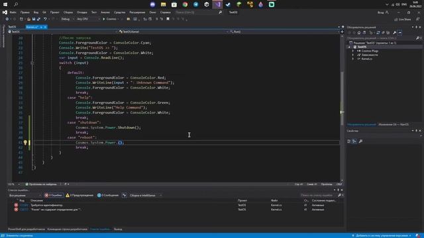Select Kernel.cs in Solution Explorer

click(366, 59)
